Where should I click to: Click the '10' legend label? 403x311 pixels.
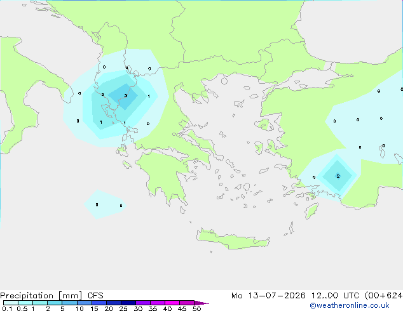point(79,308)
